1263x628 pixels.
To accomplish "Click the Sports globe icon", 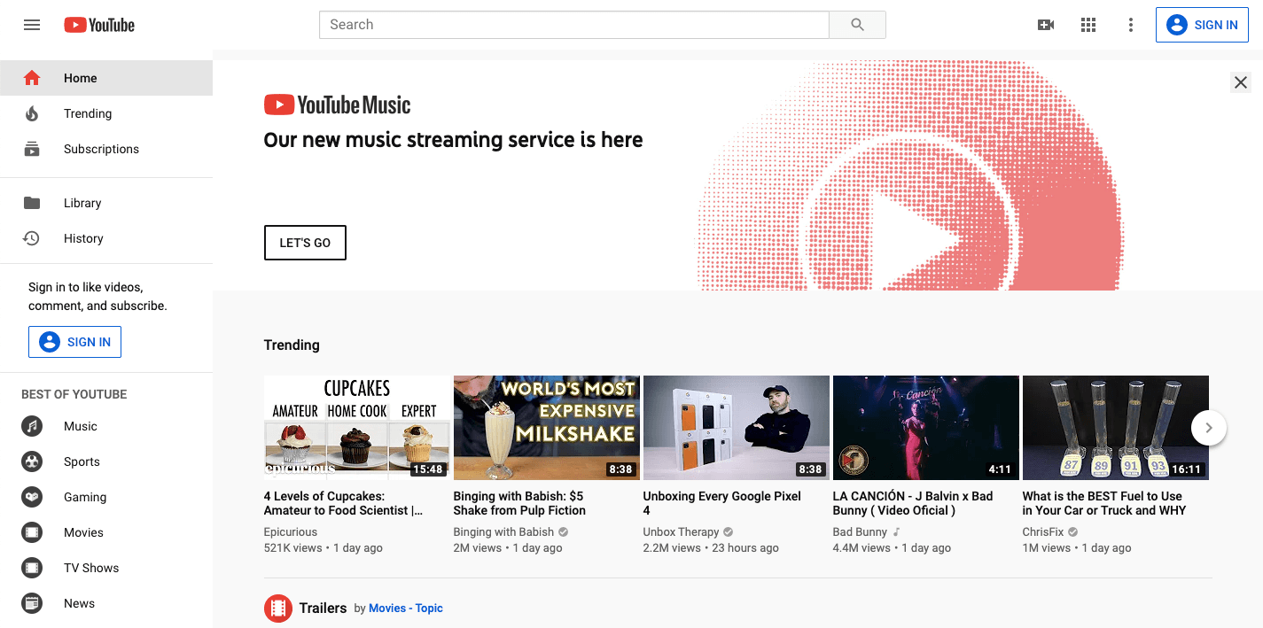I will click(x=32, y=461).
